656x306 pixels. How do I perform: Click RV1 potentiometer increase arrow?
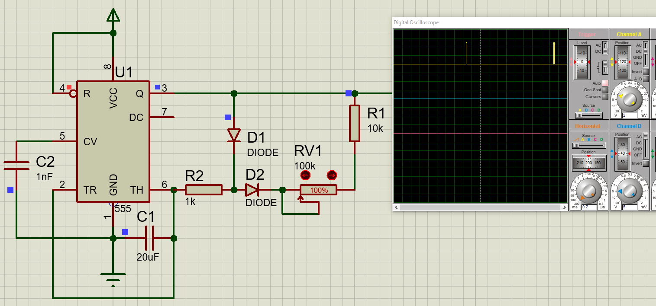point(332,175)
